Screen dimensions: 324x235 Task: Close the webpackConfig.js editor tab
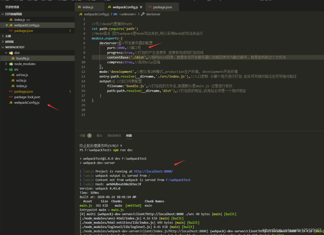pyautogui.click(x=141, y=7)
